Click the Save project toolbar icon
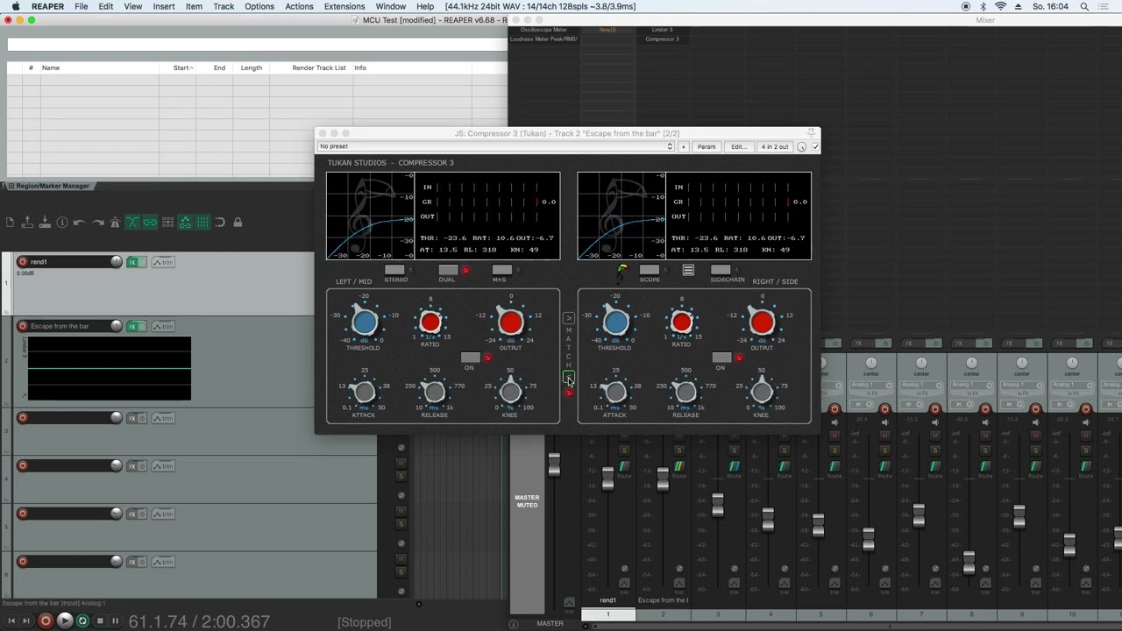 (45, 223)
